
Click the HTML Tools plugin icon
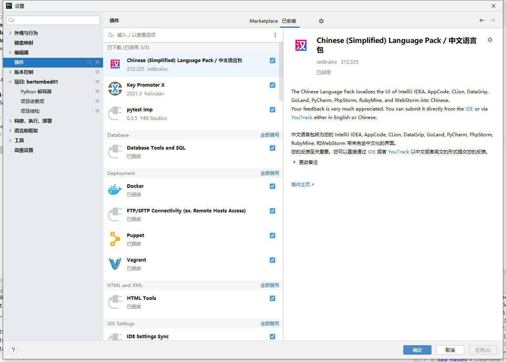[x=115, y=302]
